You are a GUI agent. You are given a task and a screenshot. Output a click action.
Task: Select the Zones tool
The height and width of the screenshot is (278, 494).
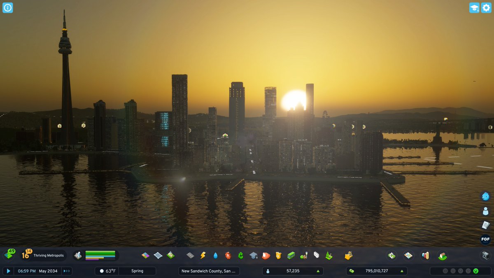coord(145,255)
